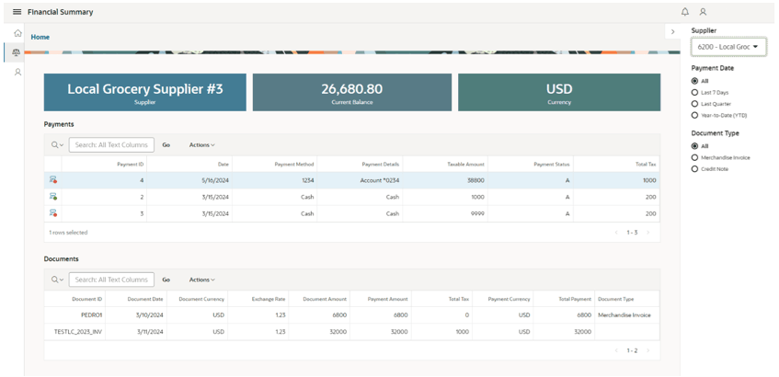Image resolution: width=779 pixels, height=377 pixels.
Task: Select Merchandise Invoice document type
Action: pyautogui.click(x=694, y=157)
